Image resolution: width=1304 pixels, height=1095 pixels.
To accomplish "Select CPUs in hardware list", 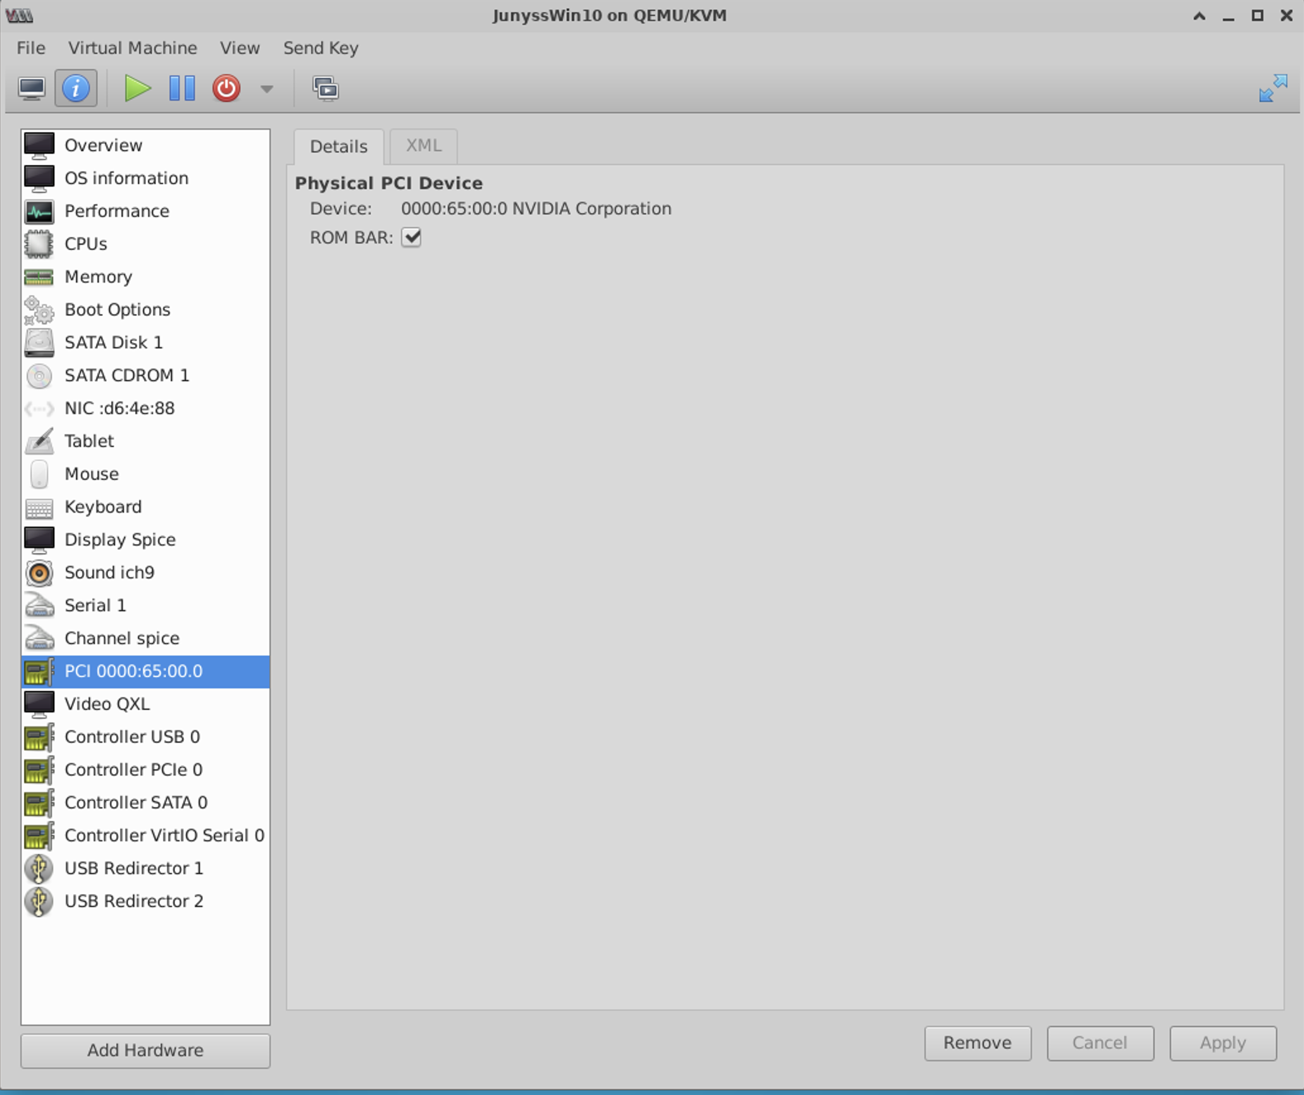I will [x=85, y=244].
